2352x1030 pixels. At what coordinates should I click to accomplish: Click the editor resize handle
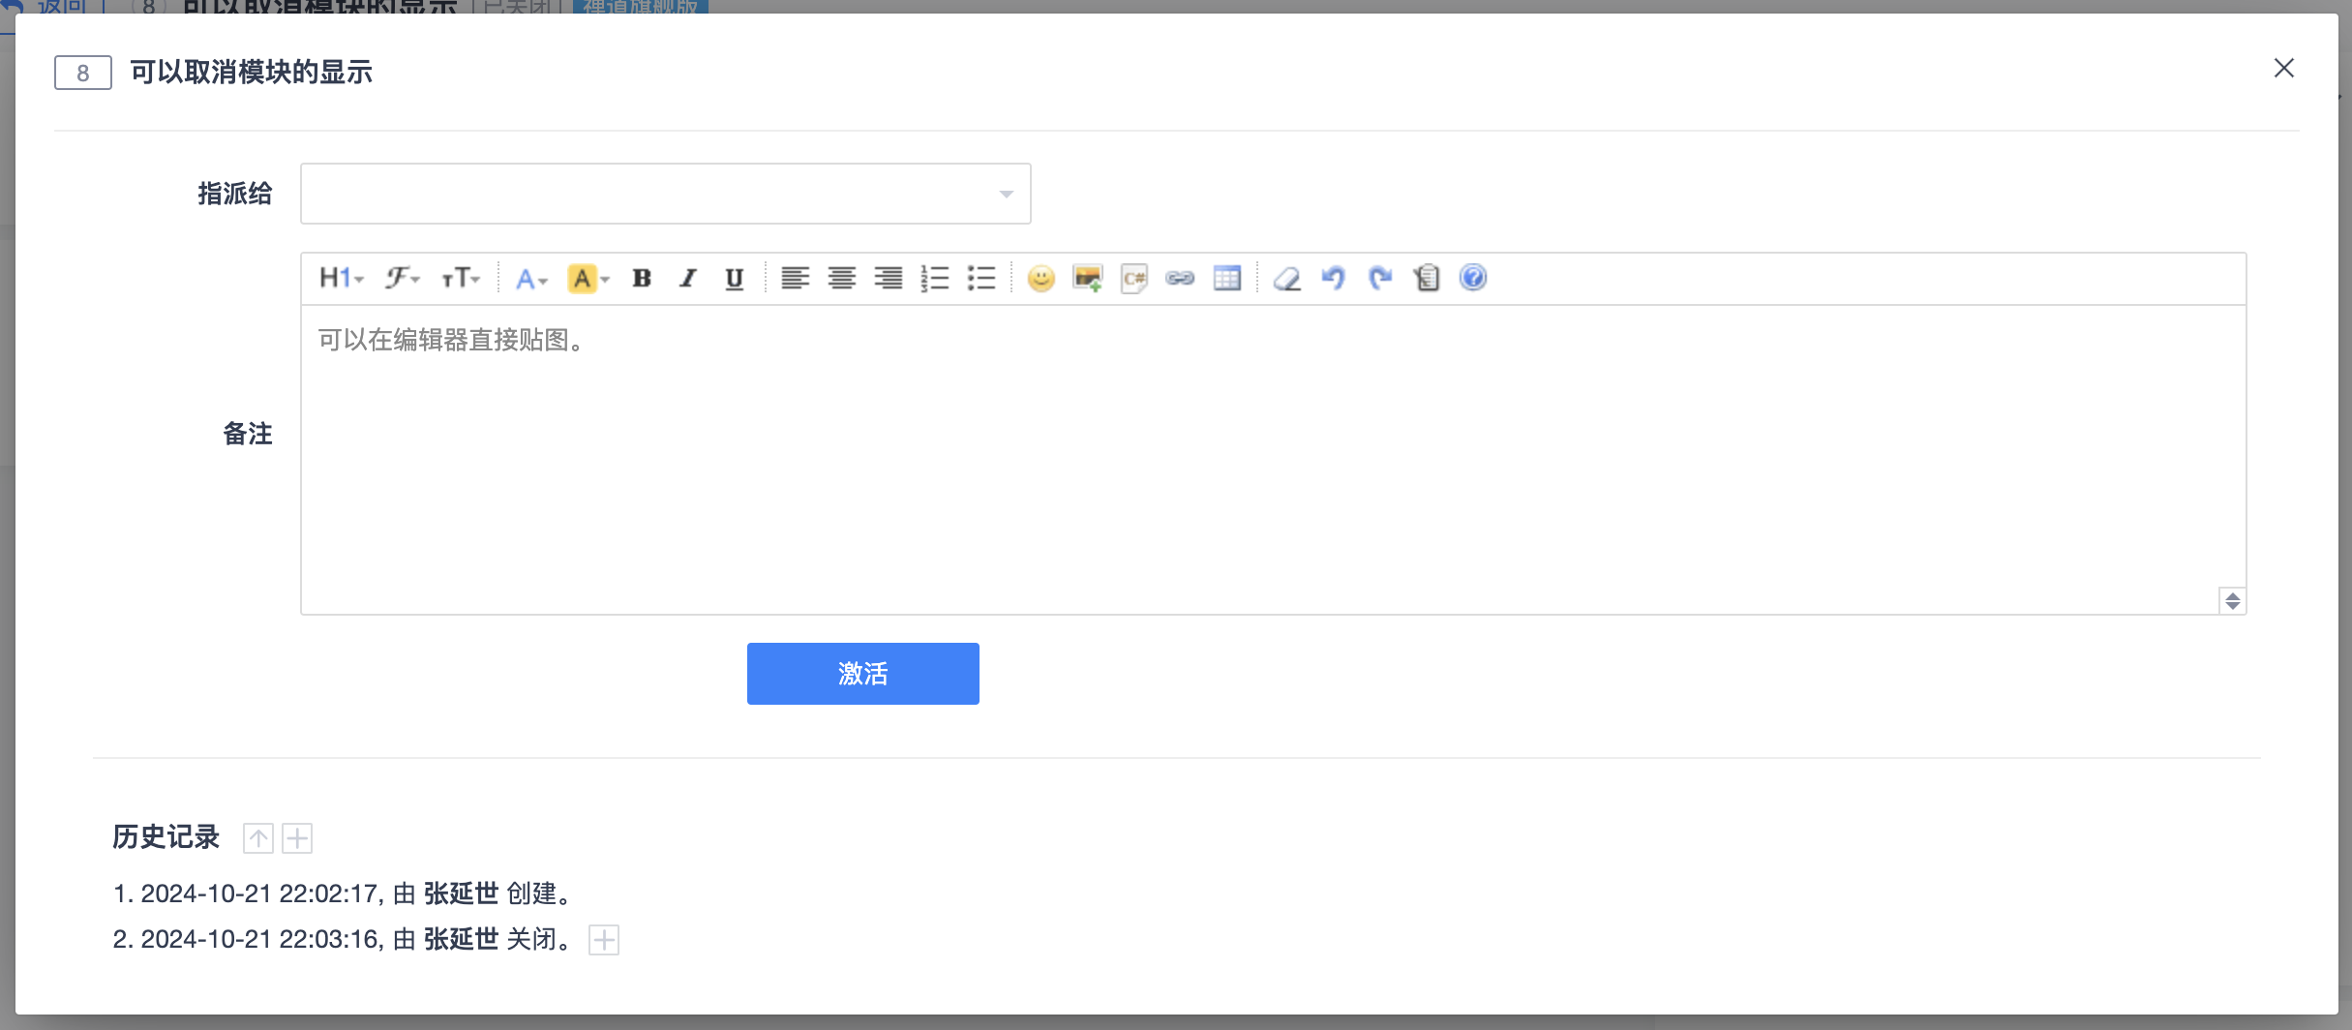click(x=2232, y=601)
